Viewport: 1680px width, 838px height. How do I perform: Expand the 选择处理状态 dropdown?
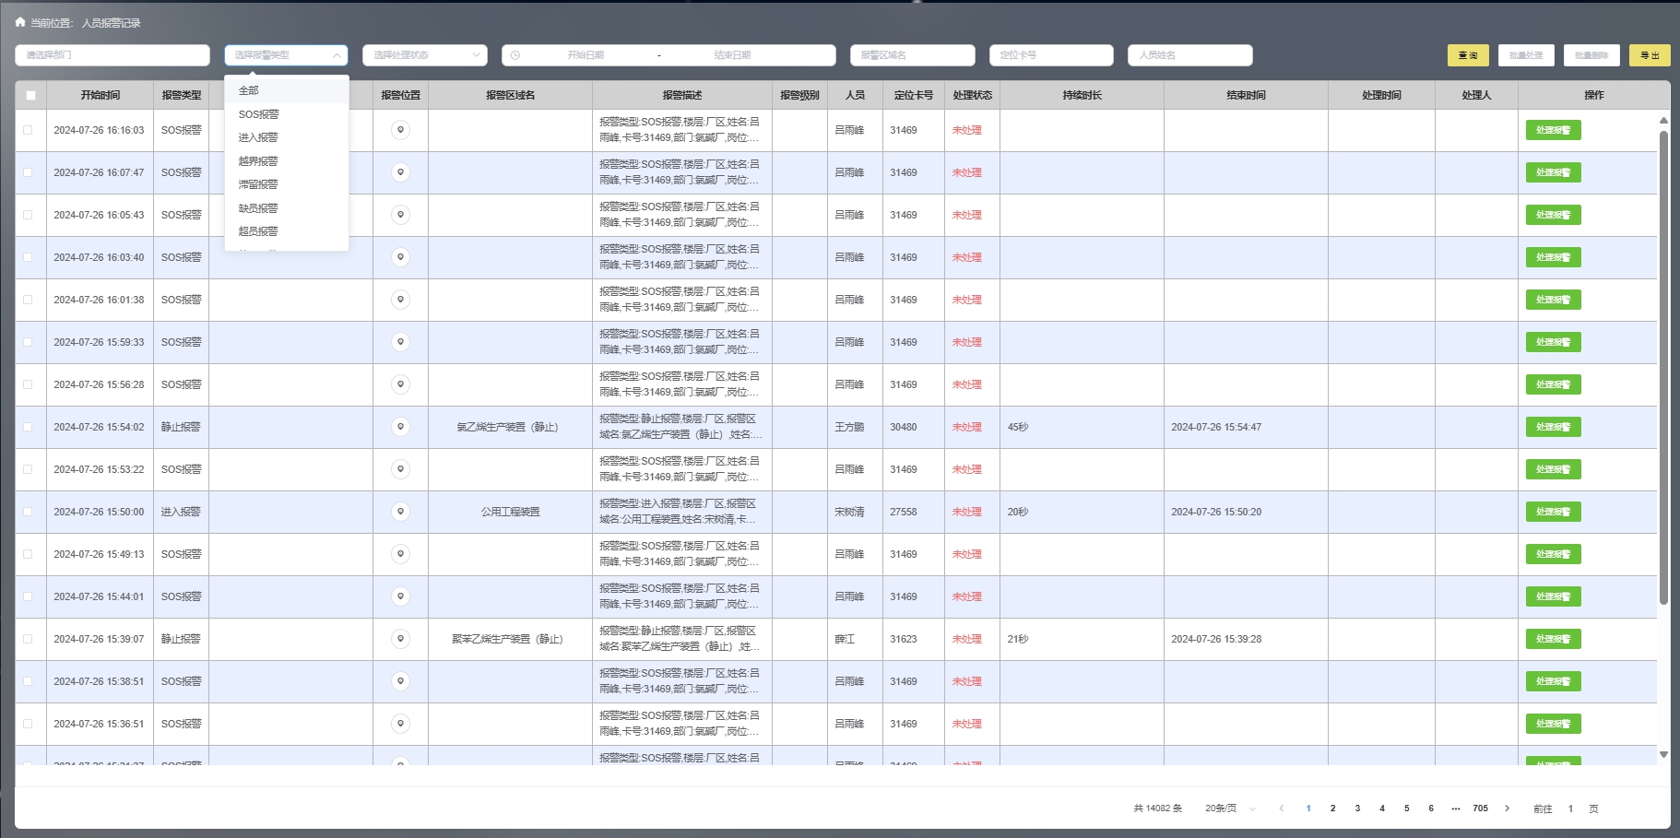(424, 55)
